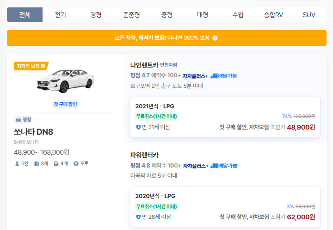Select the 승합RV tab
The height and width of the screenshot is (230, 333).
[273, 15]
